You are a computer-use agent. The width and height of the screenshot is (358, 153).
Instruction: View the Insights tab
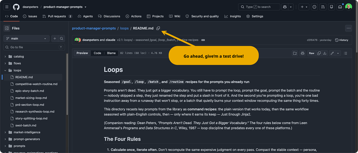[x=233, y=16]
